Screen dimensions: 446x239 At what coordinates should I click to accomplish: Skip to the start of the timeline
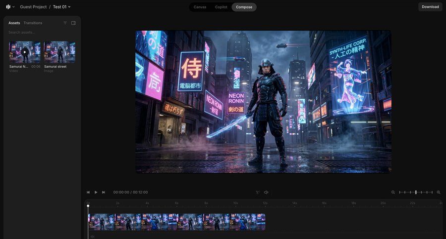88,192
